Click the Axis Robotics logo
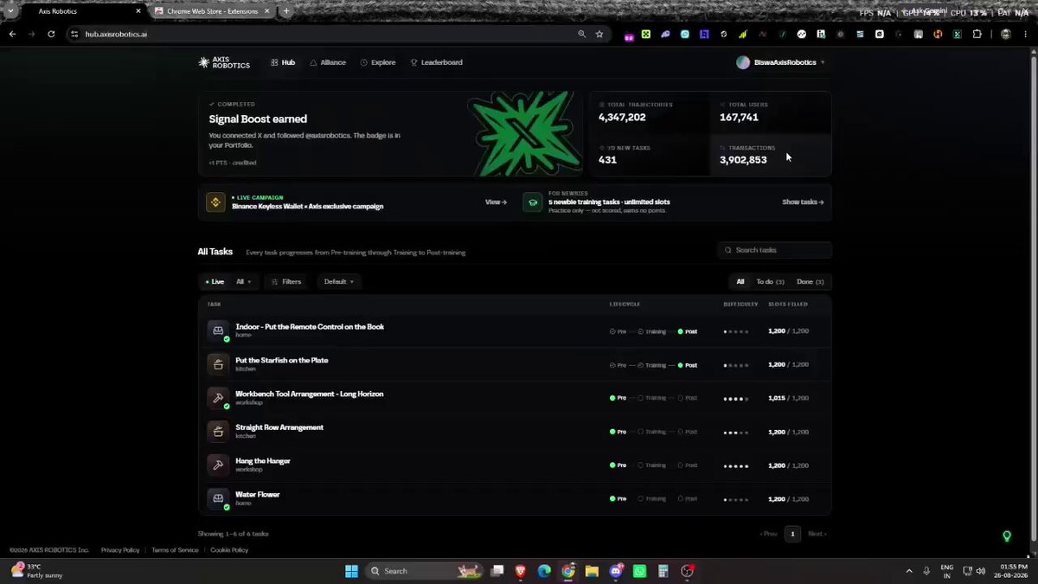 [224, 62]
